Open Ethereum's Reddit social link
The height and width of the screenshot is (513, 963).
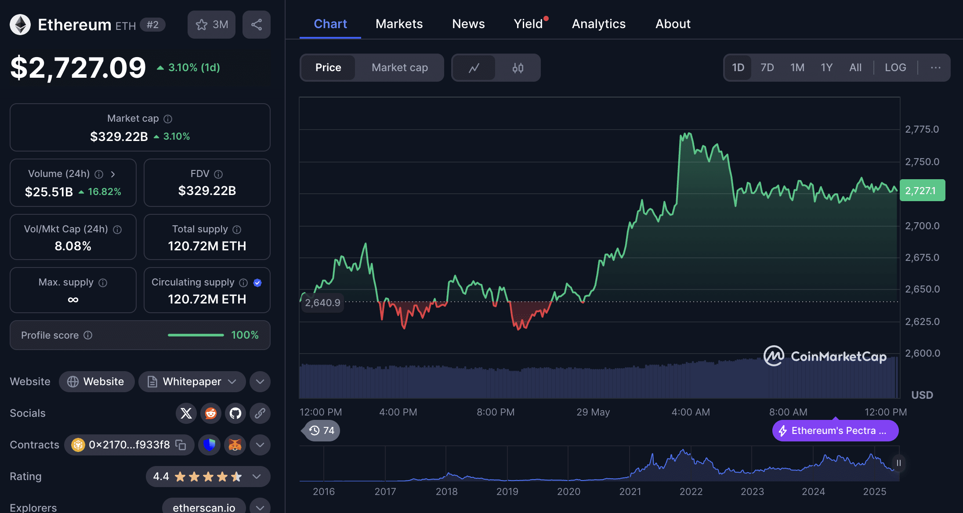211,413
